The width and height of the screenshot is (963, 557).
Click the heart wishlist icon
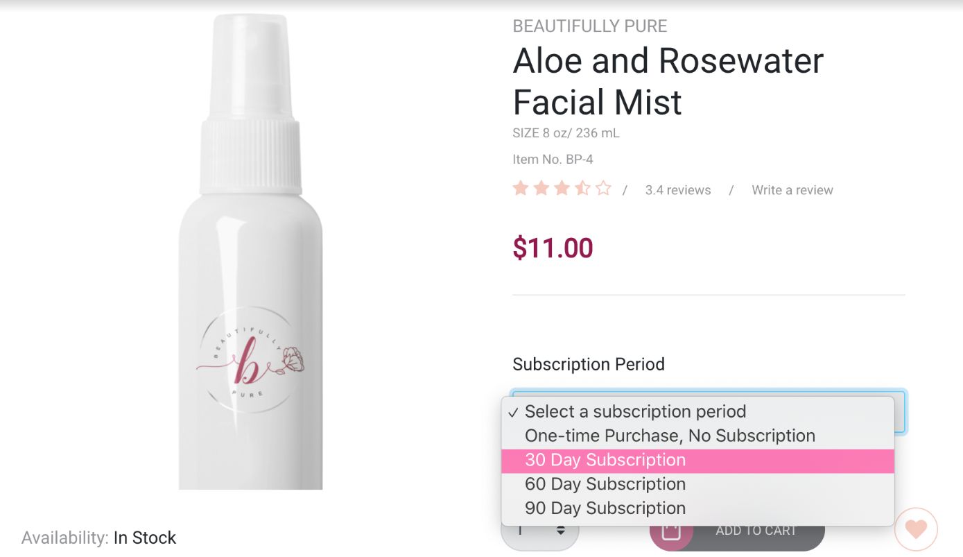[x=916, y=529]
